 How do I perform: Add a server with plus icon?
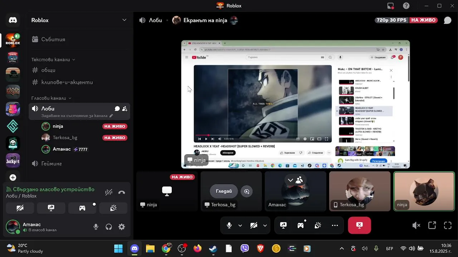coord(13,177)
